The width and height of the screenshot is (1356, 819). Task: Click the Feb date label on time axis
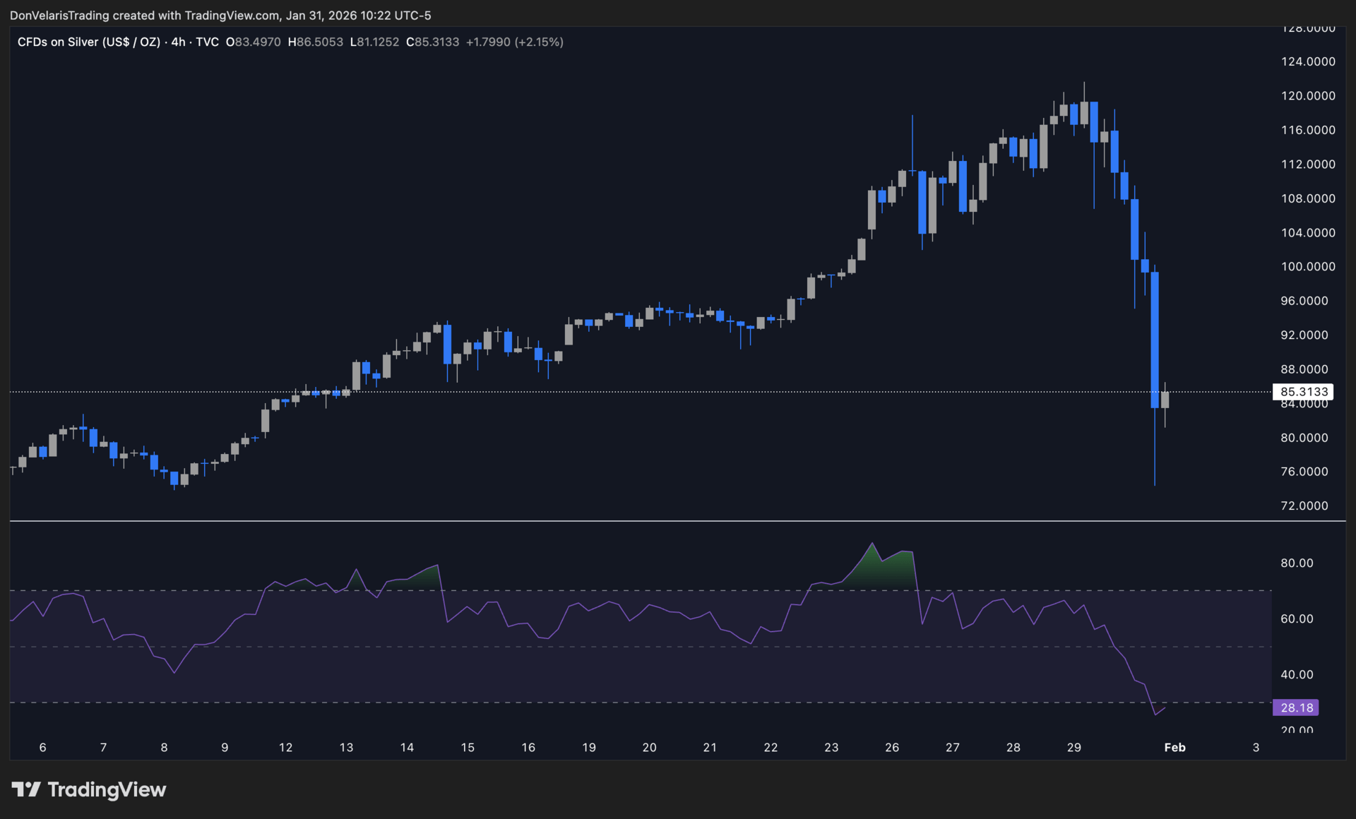coord(1174,747)
